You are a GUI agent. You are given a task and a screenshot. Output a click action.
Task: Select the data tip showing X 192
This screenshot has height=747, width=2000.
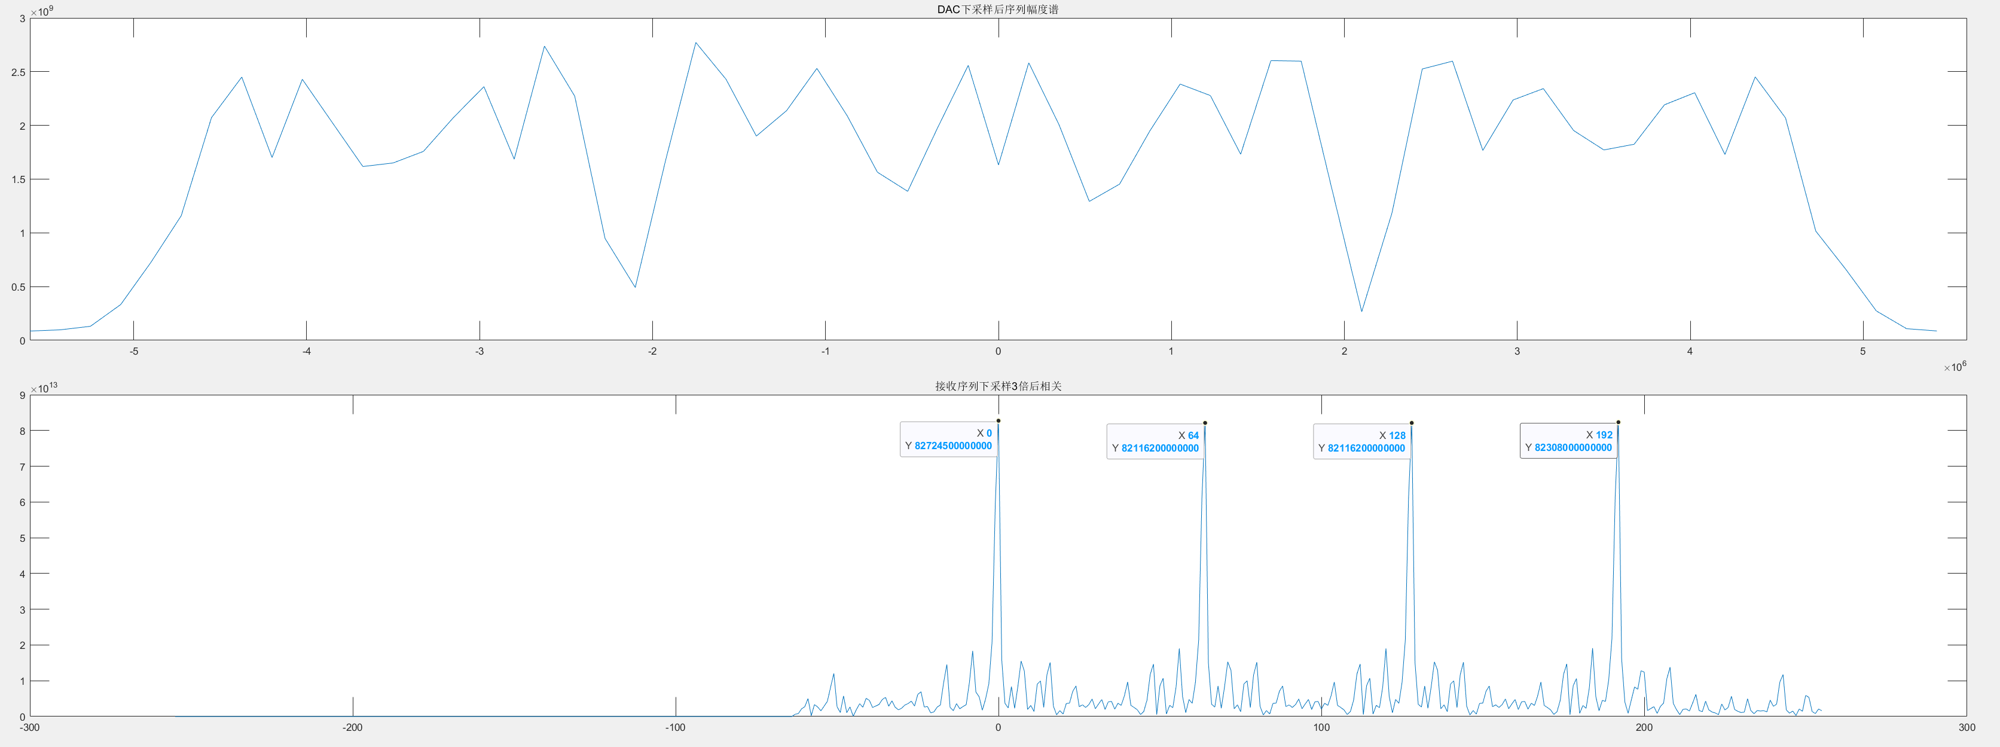tap(1568, 441)
